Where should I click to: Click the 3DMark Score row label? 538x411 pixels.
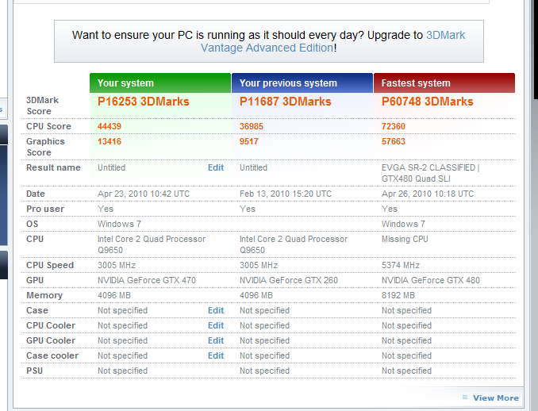(42, 106)
